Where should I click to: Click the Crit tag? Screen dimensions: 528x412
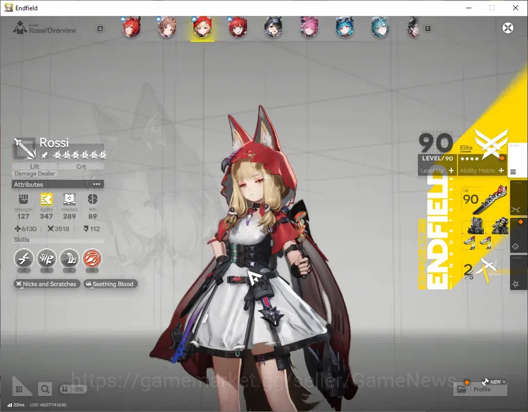81,166
